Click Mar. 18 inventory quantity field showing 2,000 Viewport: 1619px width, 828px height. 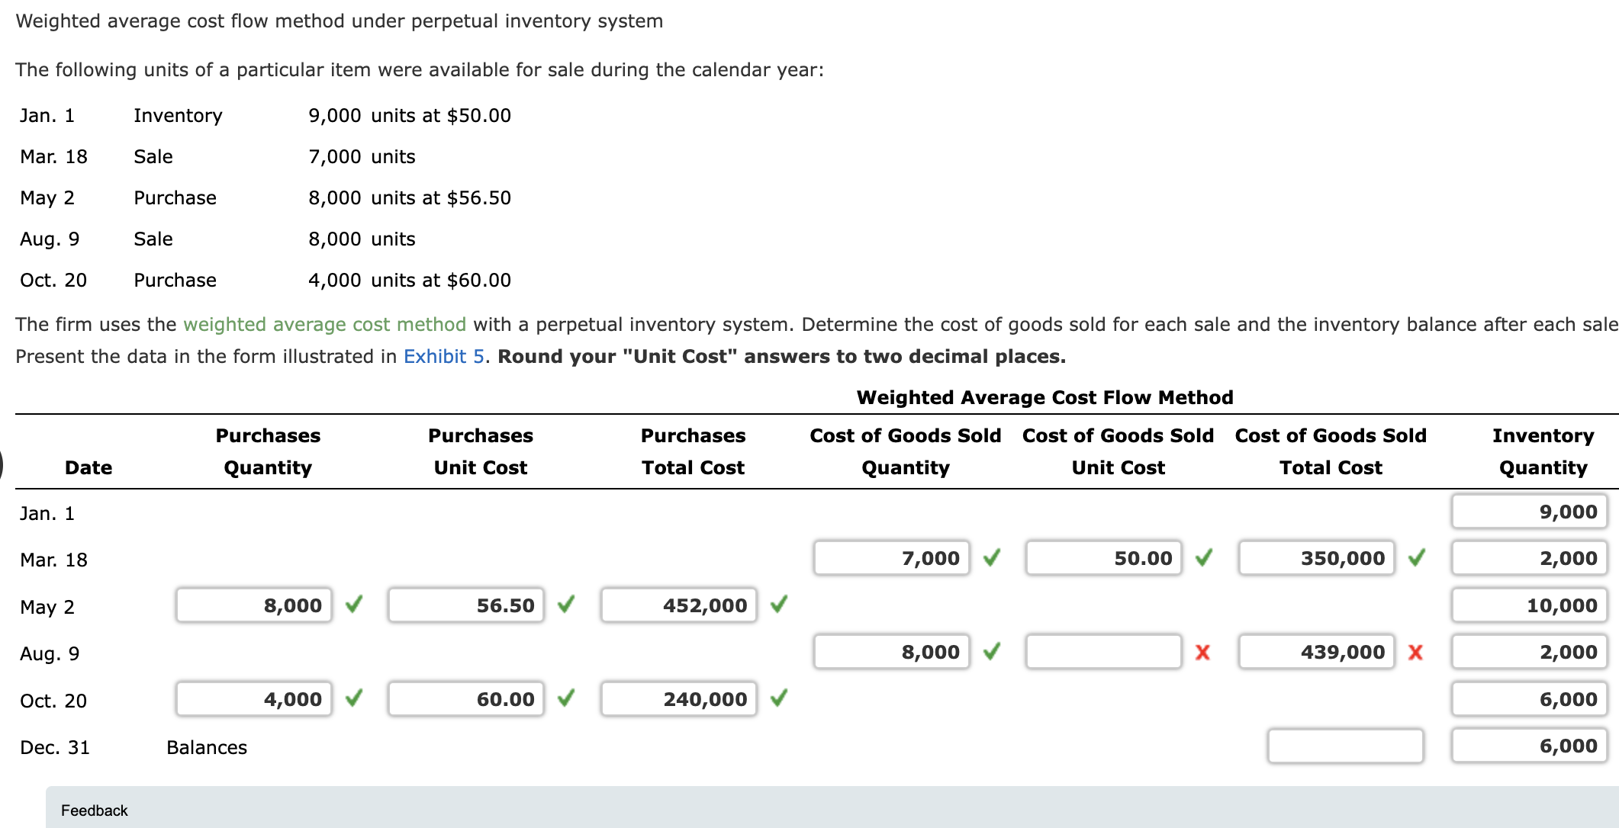tap(1529, 558)
